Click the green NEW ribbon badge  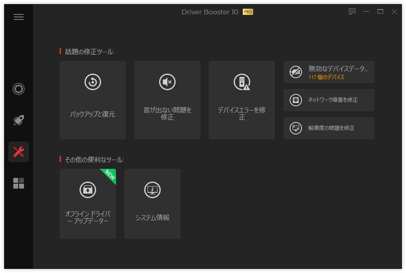110,175
